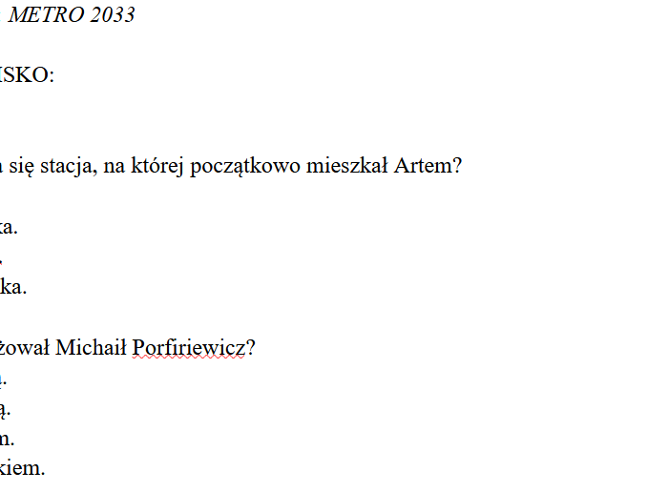The height and width of the screenshot is (492, 668).
Task: Click the first answer line under the Porfiriewicz question
Action: (4, 379)
